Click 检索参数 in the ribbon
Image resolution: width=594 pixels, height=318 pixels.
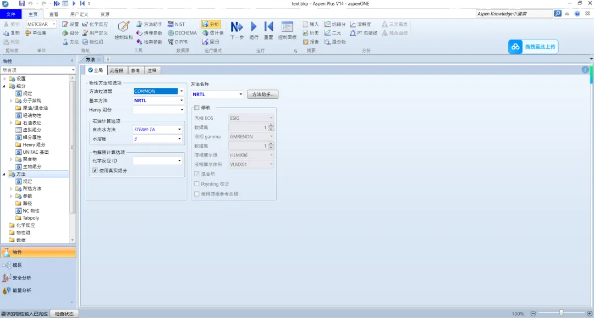(x=149, y=42)
